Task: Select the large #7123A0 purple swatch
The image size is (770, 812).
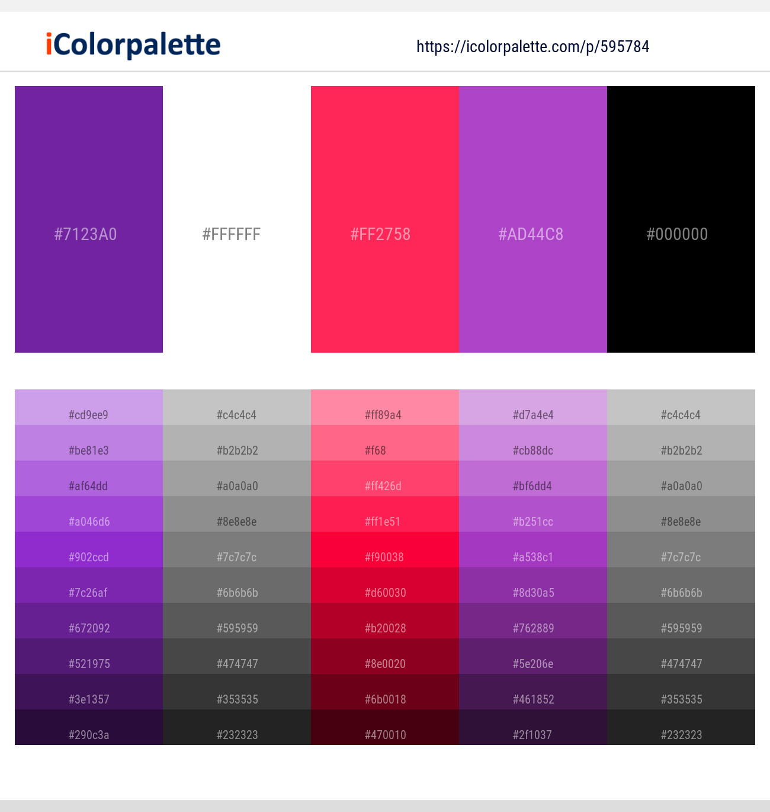Action: point(89,219)
